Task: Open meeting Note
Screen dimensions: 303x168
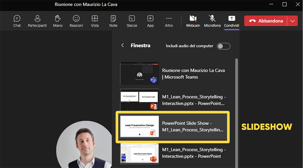Action: tap(113, 21)
